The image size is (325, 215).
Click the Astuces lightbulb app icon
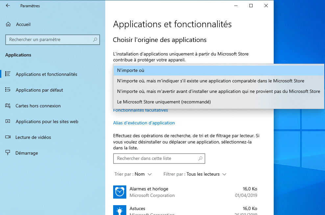click(x=120, y=210)
